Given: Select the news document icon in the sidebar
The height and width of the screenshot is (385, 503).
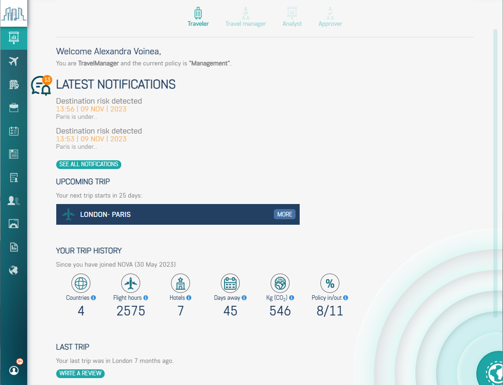Looking at the screenshot, I should click(14, 154).
